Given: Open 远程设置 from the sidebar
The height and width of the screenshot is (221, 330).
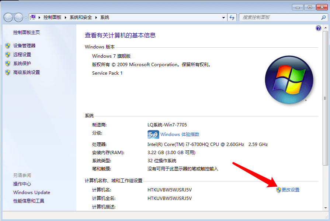Looking at the screenshot, I should click(22, 55).
